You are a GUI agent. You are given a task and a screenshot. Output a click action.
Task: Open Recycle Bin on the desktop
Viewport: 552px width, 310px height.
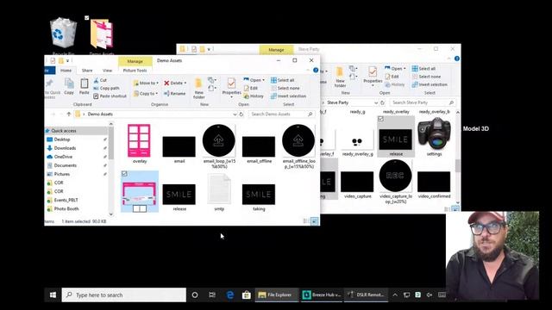(x=63, y=35)
